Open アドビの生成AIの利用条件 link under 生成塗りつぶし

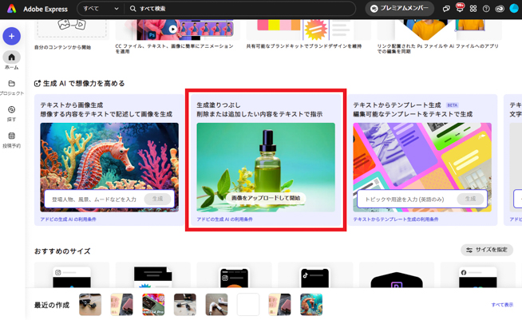point(224,219)
